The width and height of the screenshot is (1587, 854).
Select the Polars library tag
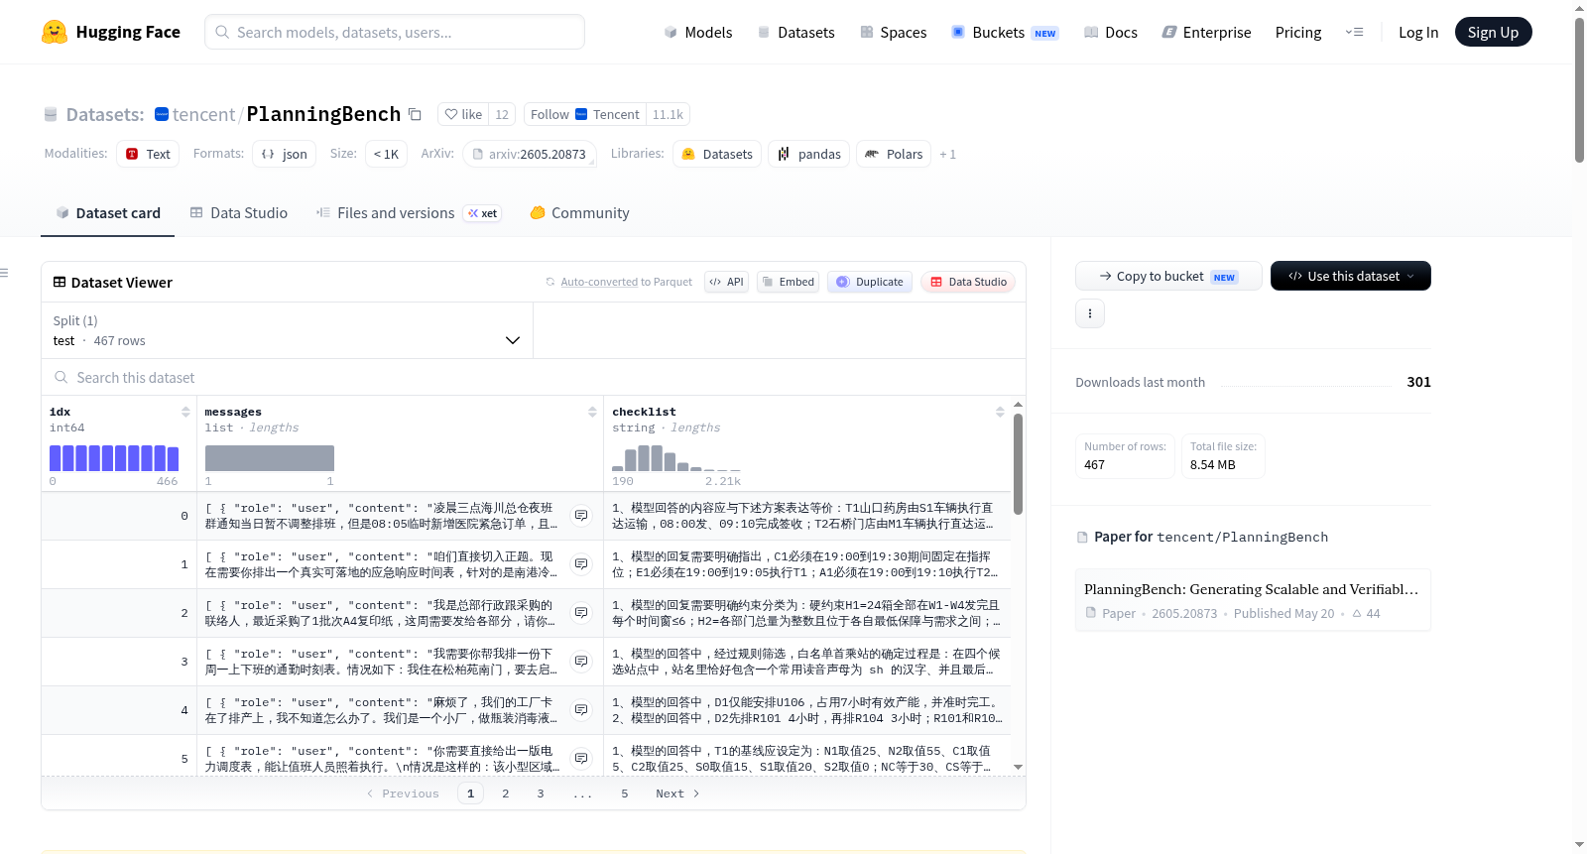pos(894,154)
